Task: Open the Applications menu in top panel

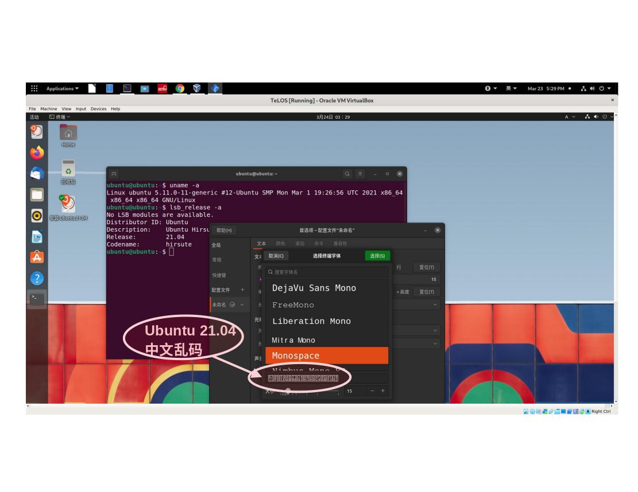Action: 62,88
